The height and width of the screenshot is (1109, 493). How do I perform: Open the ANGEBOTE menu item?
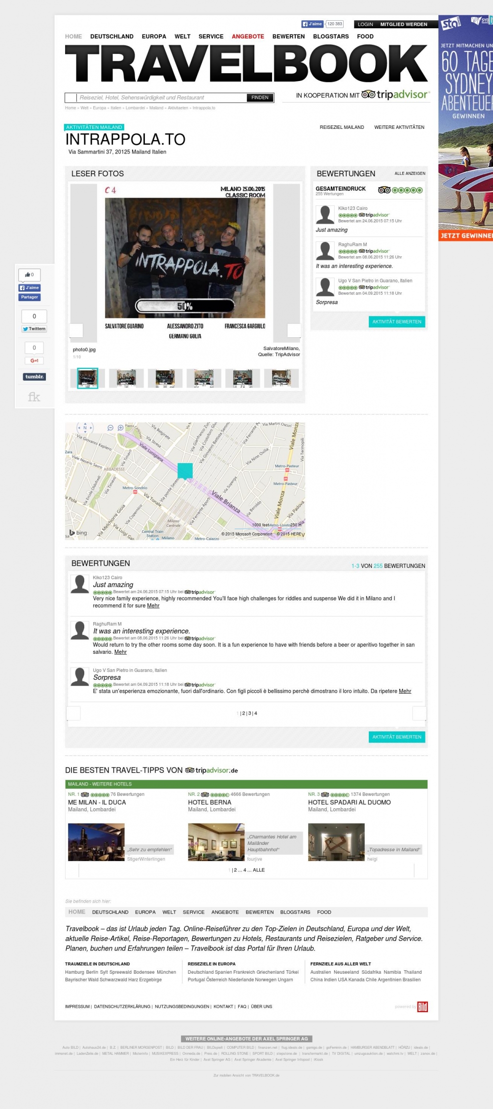247,37
